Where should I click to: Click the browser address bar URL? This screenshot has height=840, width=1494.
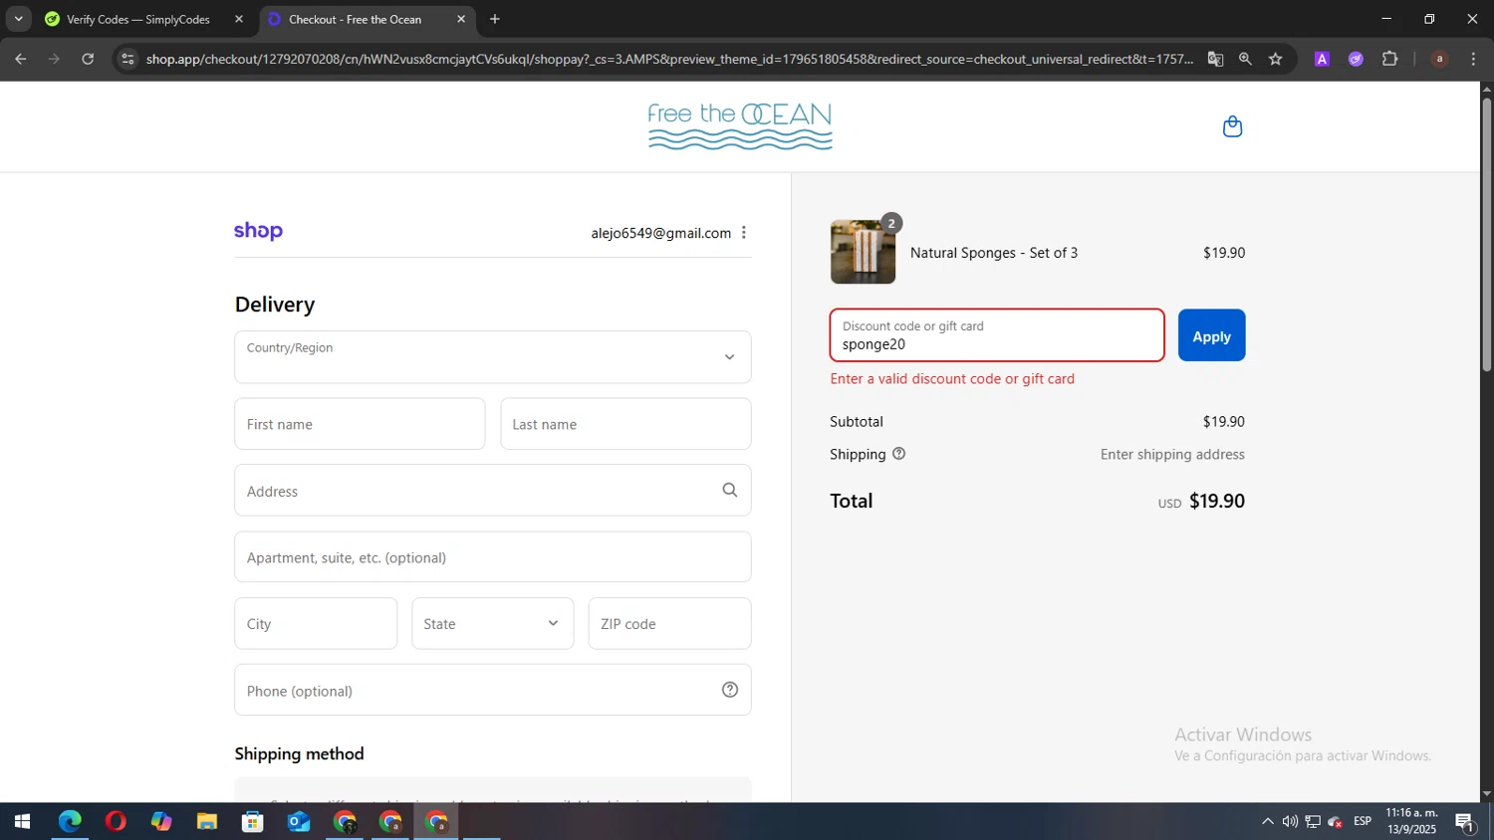coord(669,59)
